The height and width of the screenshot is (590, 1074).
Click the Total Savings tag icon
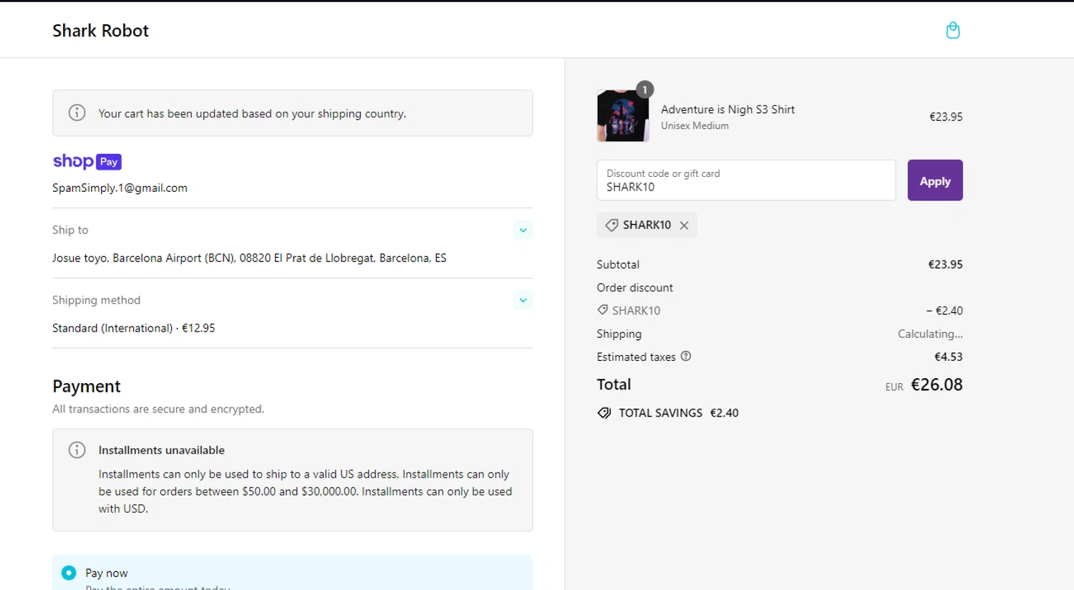[x=604, y=413]
